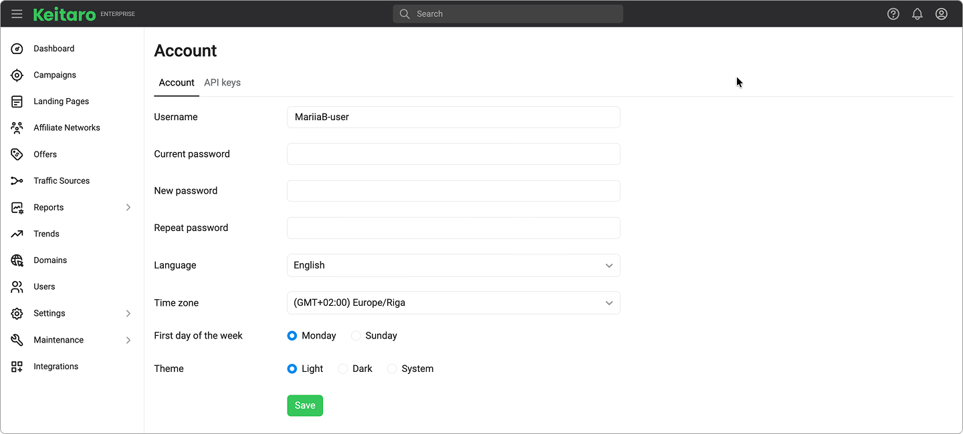The height and width of the screenshot is (434, 963).
Task: Open the Language dropdown
Action: (x=453, y=265)
